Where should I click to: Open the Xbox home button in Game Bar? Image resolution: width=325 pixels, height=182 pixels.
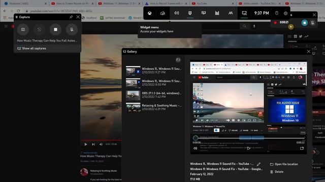click(149, 13)
